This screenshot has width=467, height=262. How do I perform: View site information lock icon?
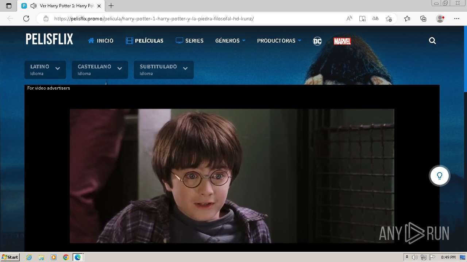46,19
